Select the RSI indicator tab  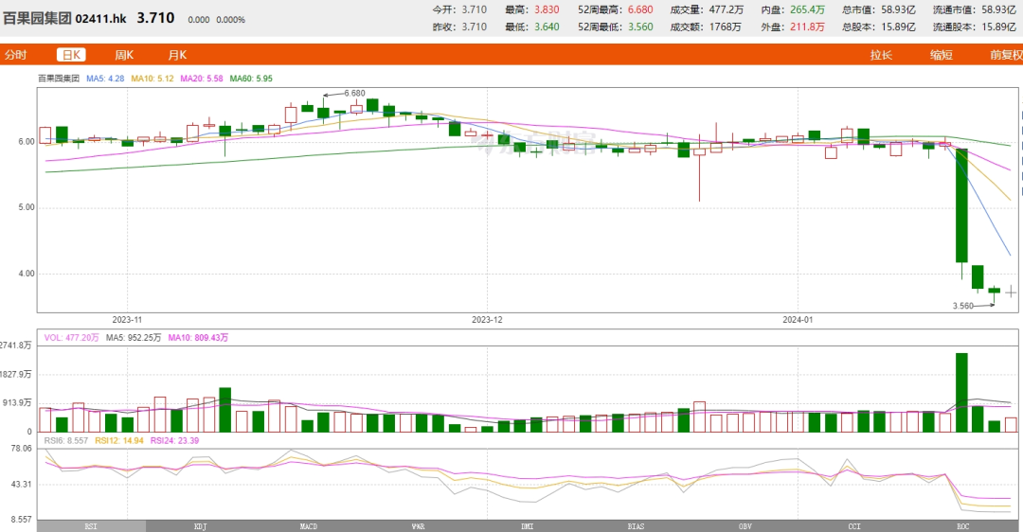tap(91, 525)
